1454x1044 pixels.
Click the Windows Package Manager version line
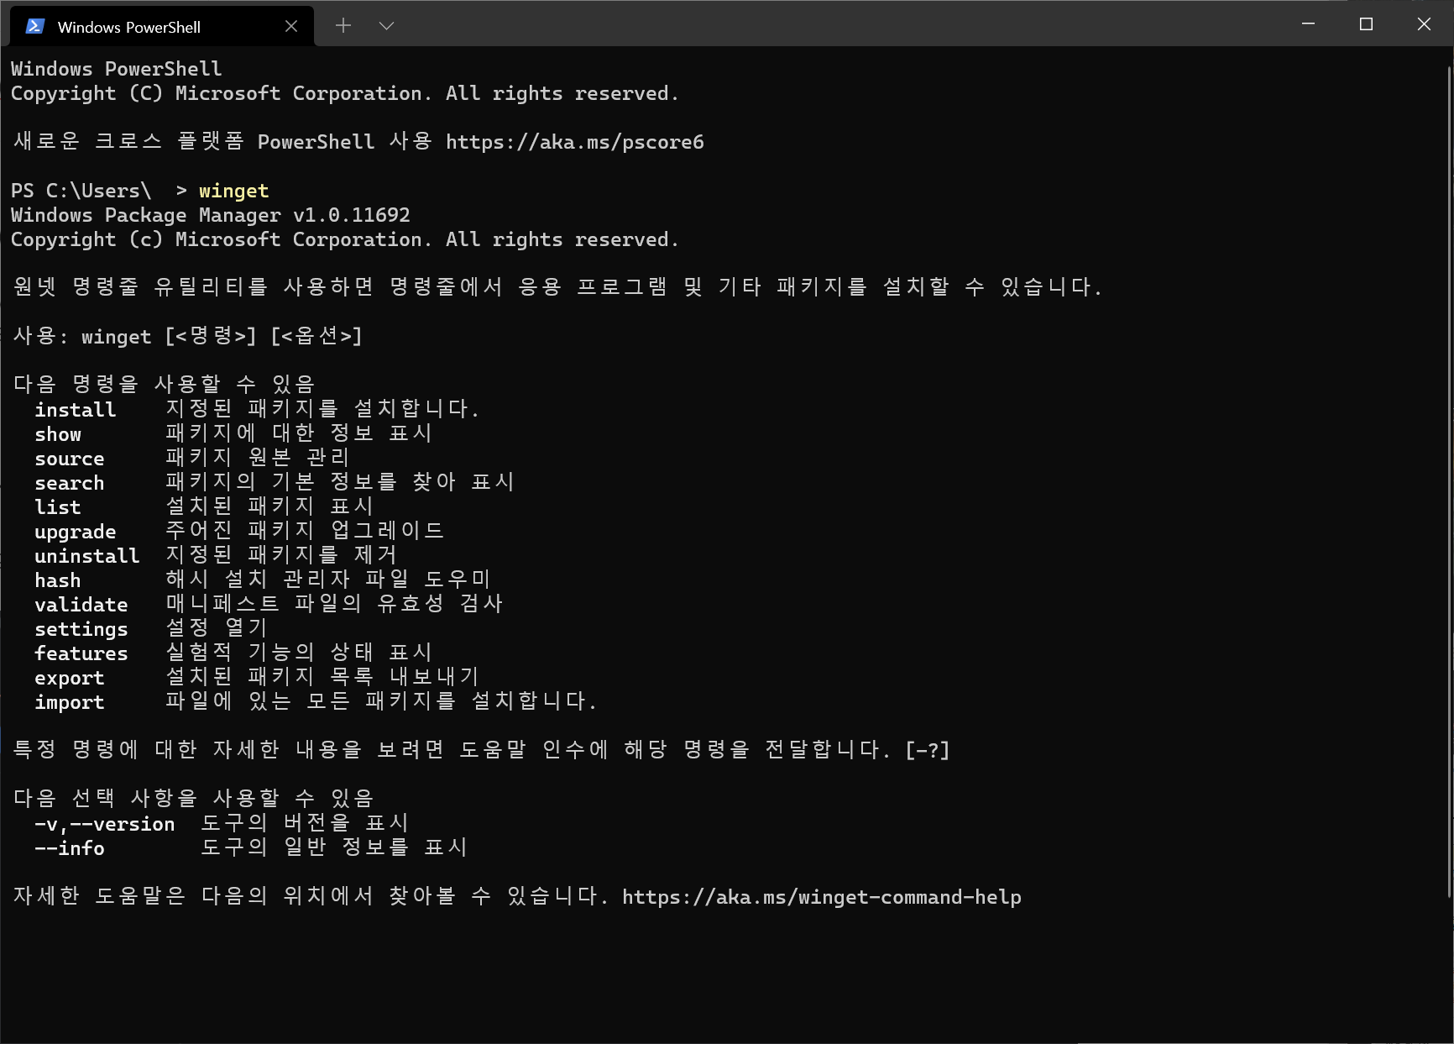pyautogui.click(x=211, y=215)
